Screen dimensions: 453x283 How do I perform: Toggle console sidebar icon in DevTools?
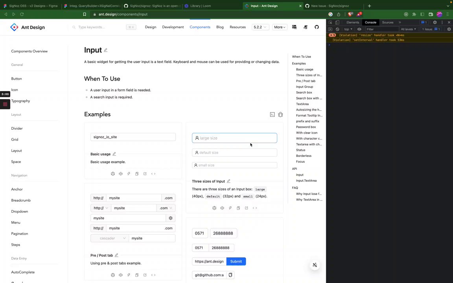[x=330, y=29]
